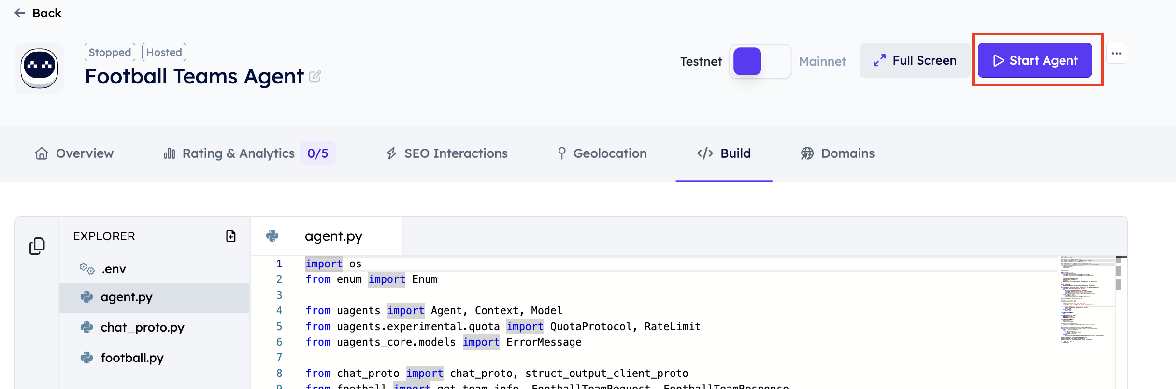This screenshot has width=1176, height=389.
Task: Click the play icon in Start Agent
Action: click(998, 60)
